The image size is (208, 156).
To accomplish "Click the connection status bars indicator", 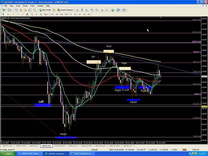I will (184, 150).
